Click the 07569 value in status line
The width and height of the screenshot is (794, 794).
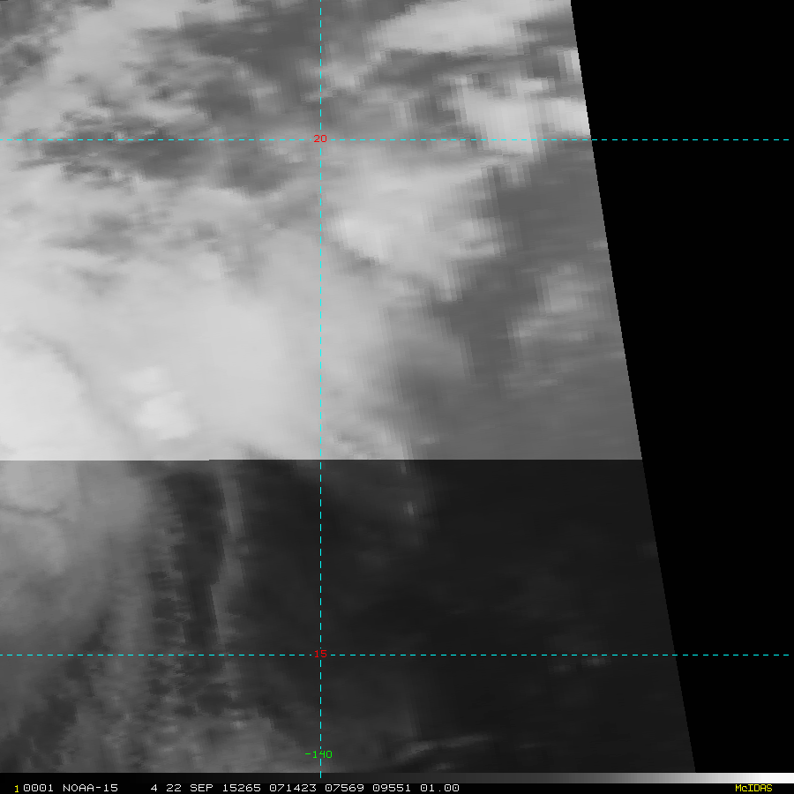point(344,788)
